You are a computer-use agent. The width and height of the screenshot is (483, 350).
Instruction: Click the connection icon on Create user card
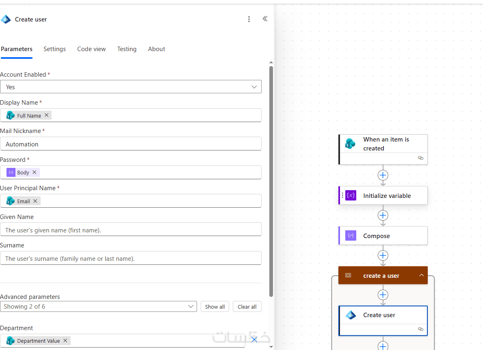(x=420, y=329)
